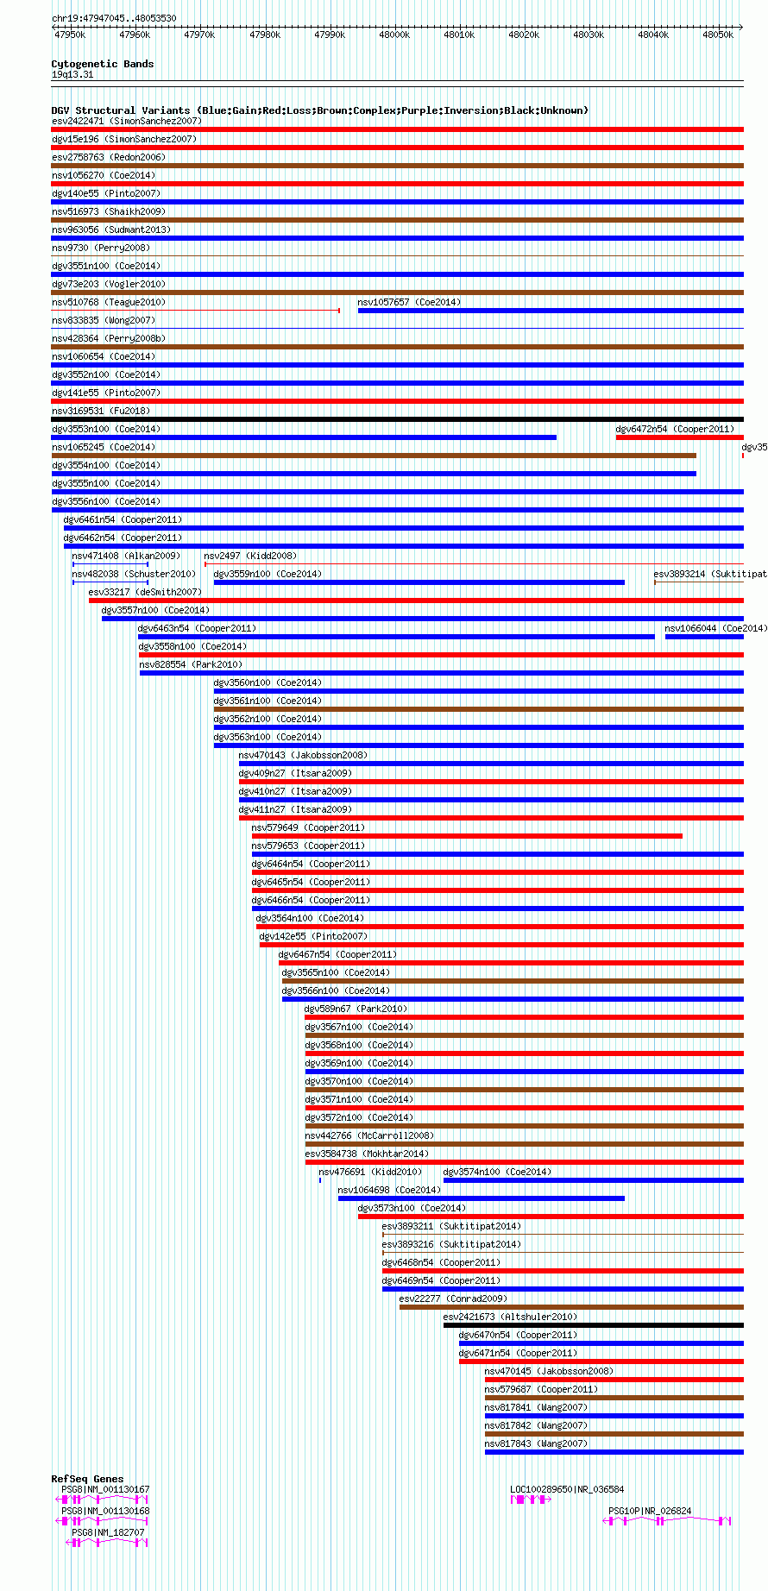Select the 19q13.31 band label
This screenshot has width=768, height=1591.
tap(73, 74)
